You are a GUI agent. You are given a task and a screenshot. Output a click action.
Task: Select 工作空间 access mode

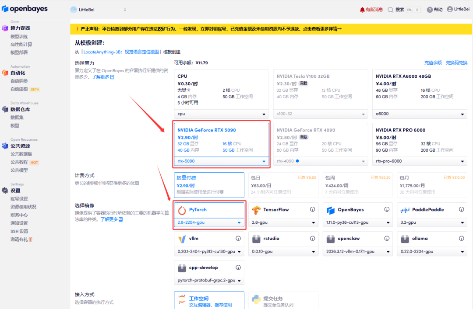209,300
